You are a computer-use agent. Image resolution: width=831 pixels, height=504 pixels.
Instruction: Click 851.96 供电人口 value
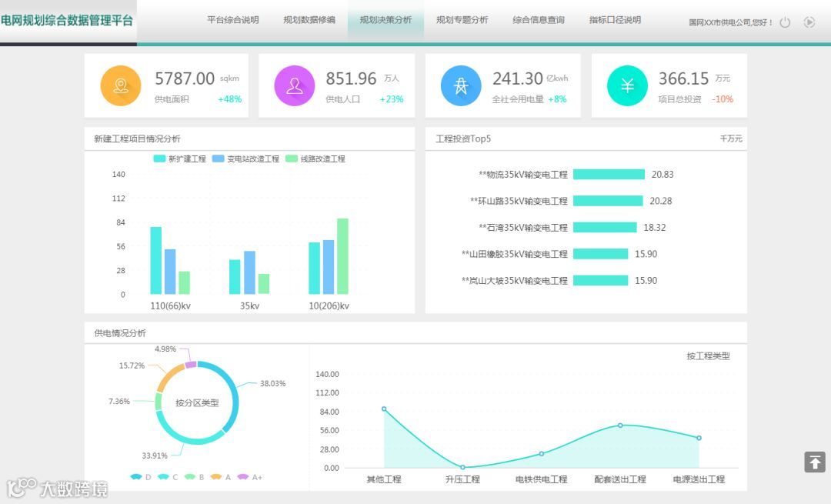click(351, 78)
